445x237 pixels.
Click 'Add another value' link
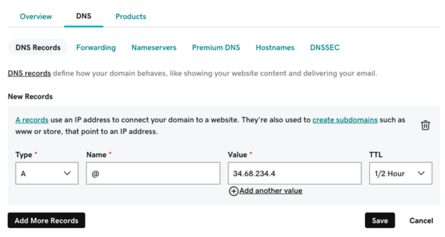click(x=271, y=191)
